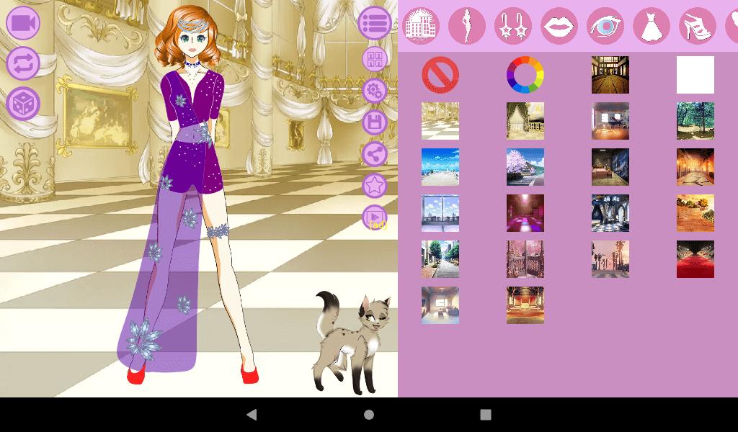This screenshot has width=738, height=432.
Task: Randomize the outfit with the dice icon
Action: point(23,104)
